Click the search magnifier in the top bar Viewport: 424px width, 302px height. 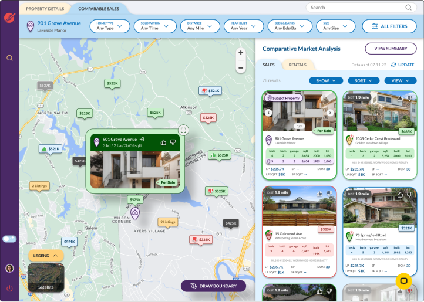tap(408, 8)
